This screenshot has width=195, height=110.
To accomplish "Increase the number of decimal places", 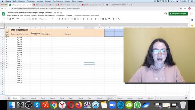I will click(x=33, y=19).
